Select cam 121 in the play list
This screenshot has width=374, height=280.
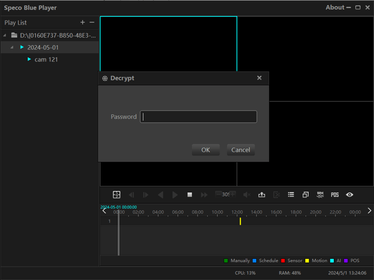pyautogui.click(x=46, y=60)
